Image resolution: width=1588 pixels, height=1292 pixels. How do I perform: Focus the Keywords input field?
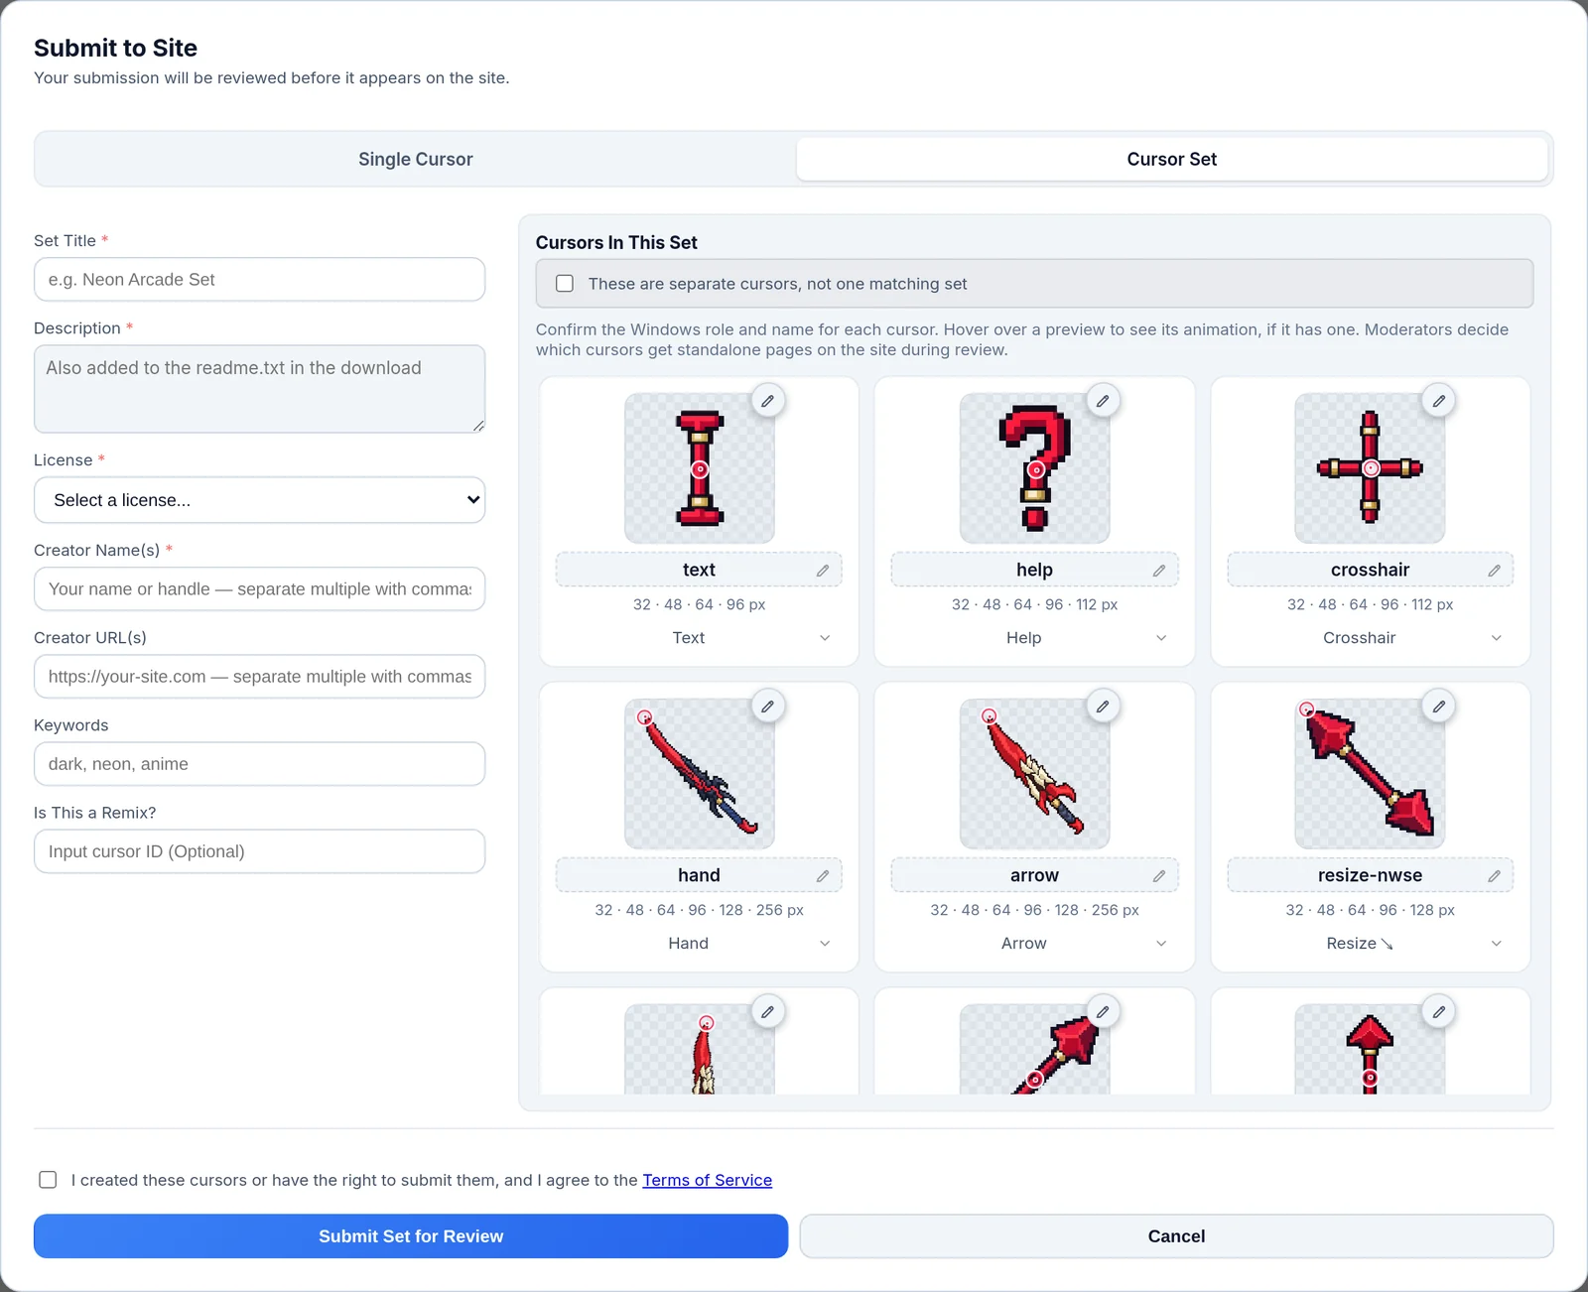click(260, 764)
